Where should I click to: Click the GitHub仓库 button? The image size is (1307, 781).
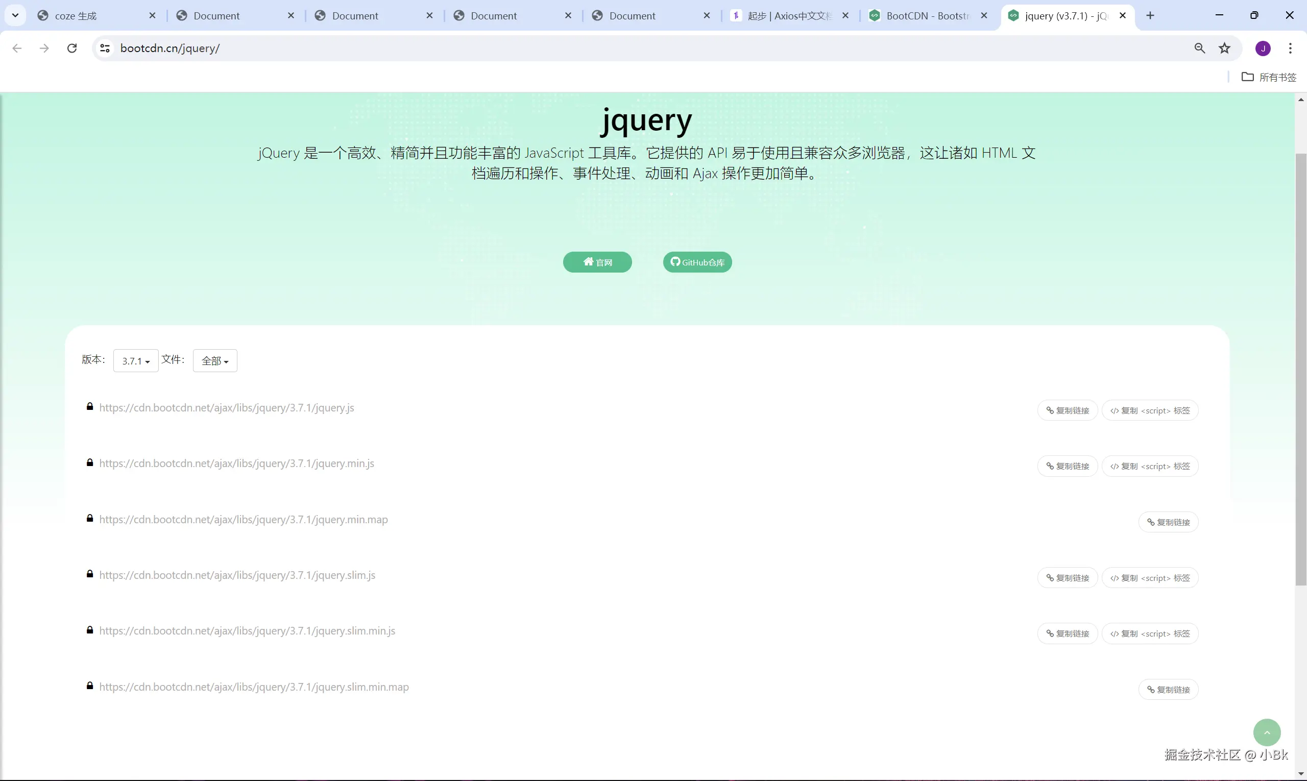coord(697,262)
